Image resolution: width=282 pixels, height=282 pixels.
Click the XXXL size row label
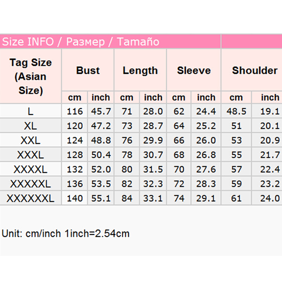[x=31, y=155]
